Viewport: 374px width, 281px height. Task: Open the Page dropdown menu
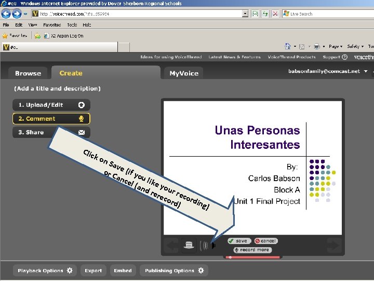[x=336, y=46]
